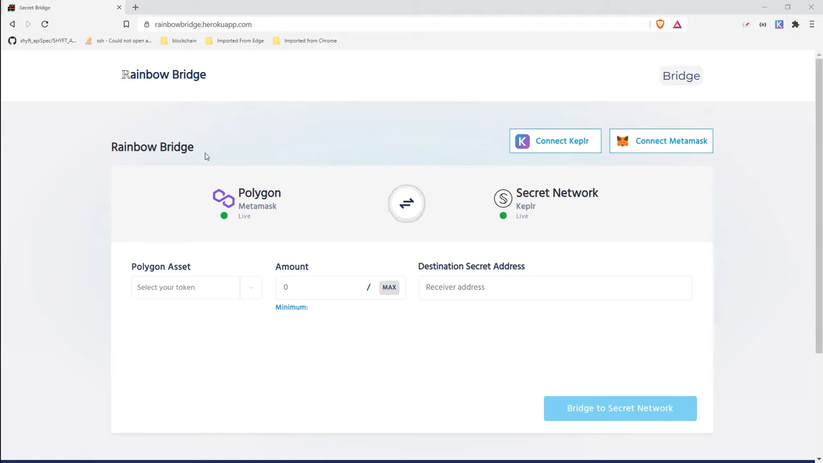Open the shyft_apiSpec GitHub bookmark
The image size is (823, 463).
(42, 41)
